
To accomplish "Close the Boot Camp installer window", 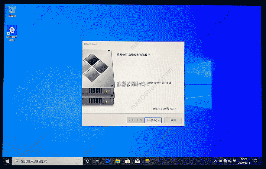I will click(x=181, y=45).
